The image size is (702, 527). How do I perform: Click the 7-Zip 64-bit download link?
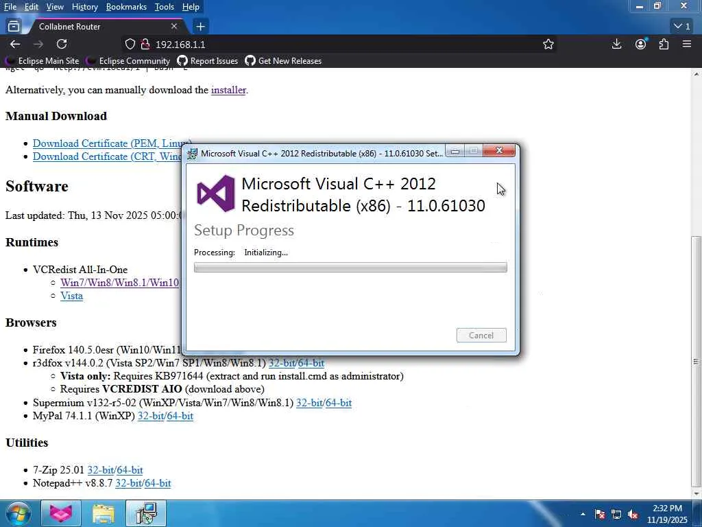130,470
